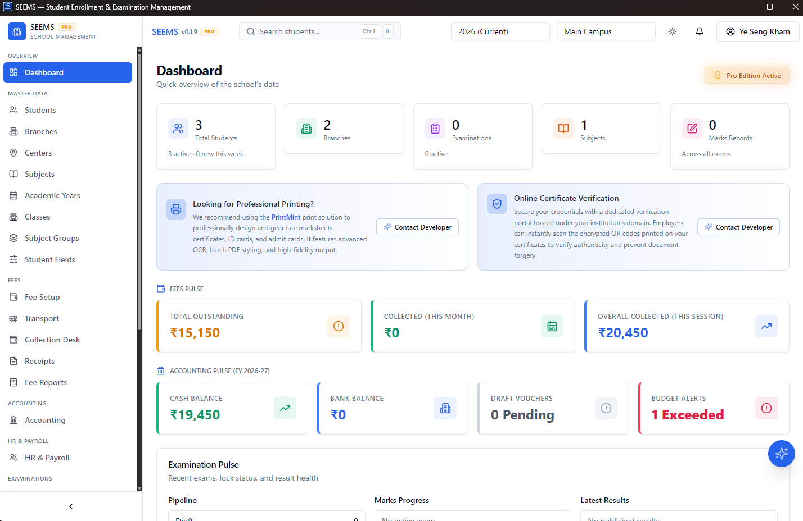Open the Total Students card
Image resolution: width=803 pixels, height=521 pixels.
pyautogui.click(x=216, y=136)
